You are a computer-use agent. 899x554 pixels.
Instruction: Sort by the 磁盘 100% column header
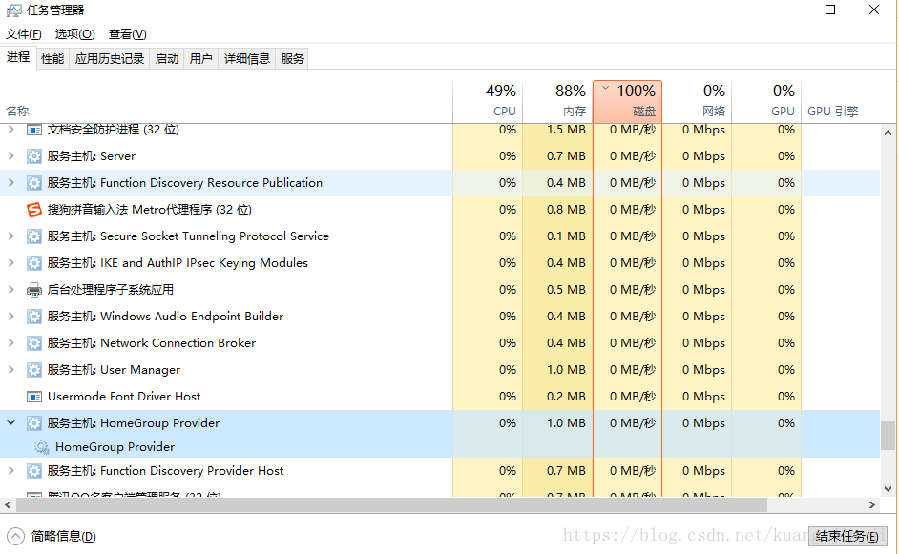(628, 102)
